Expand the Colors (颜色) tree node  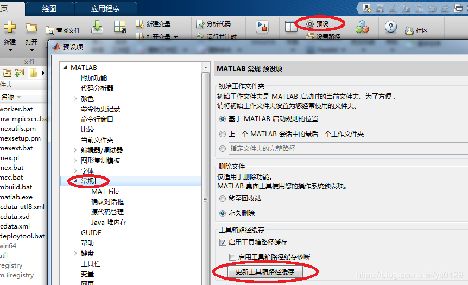tap(75, 98)
